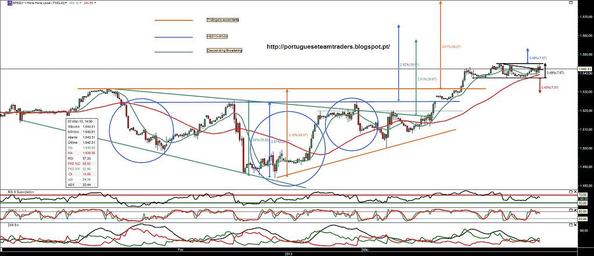The image size is (594, 256).
Task: Close the DMI indicator pane
Action: (576, 225)
